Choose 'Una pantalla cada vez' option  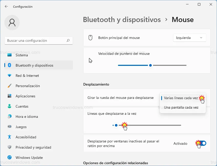(181, 108)
